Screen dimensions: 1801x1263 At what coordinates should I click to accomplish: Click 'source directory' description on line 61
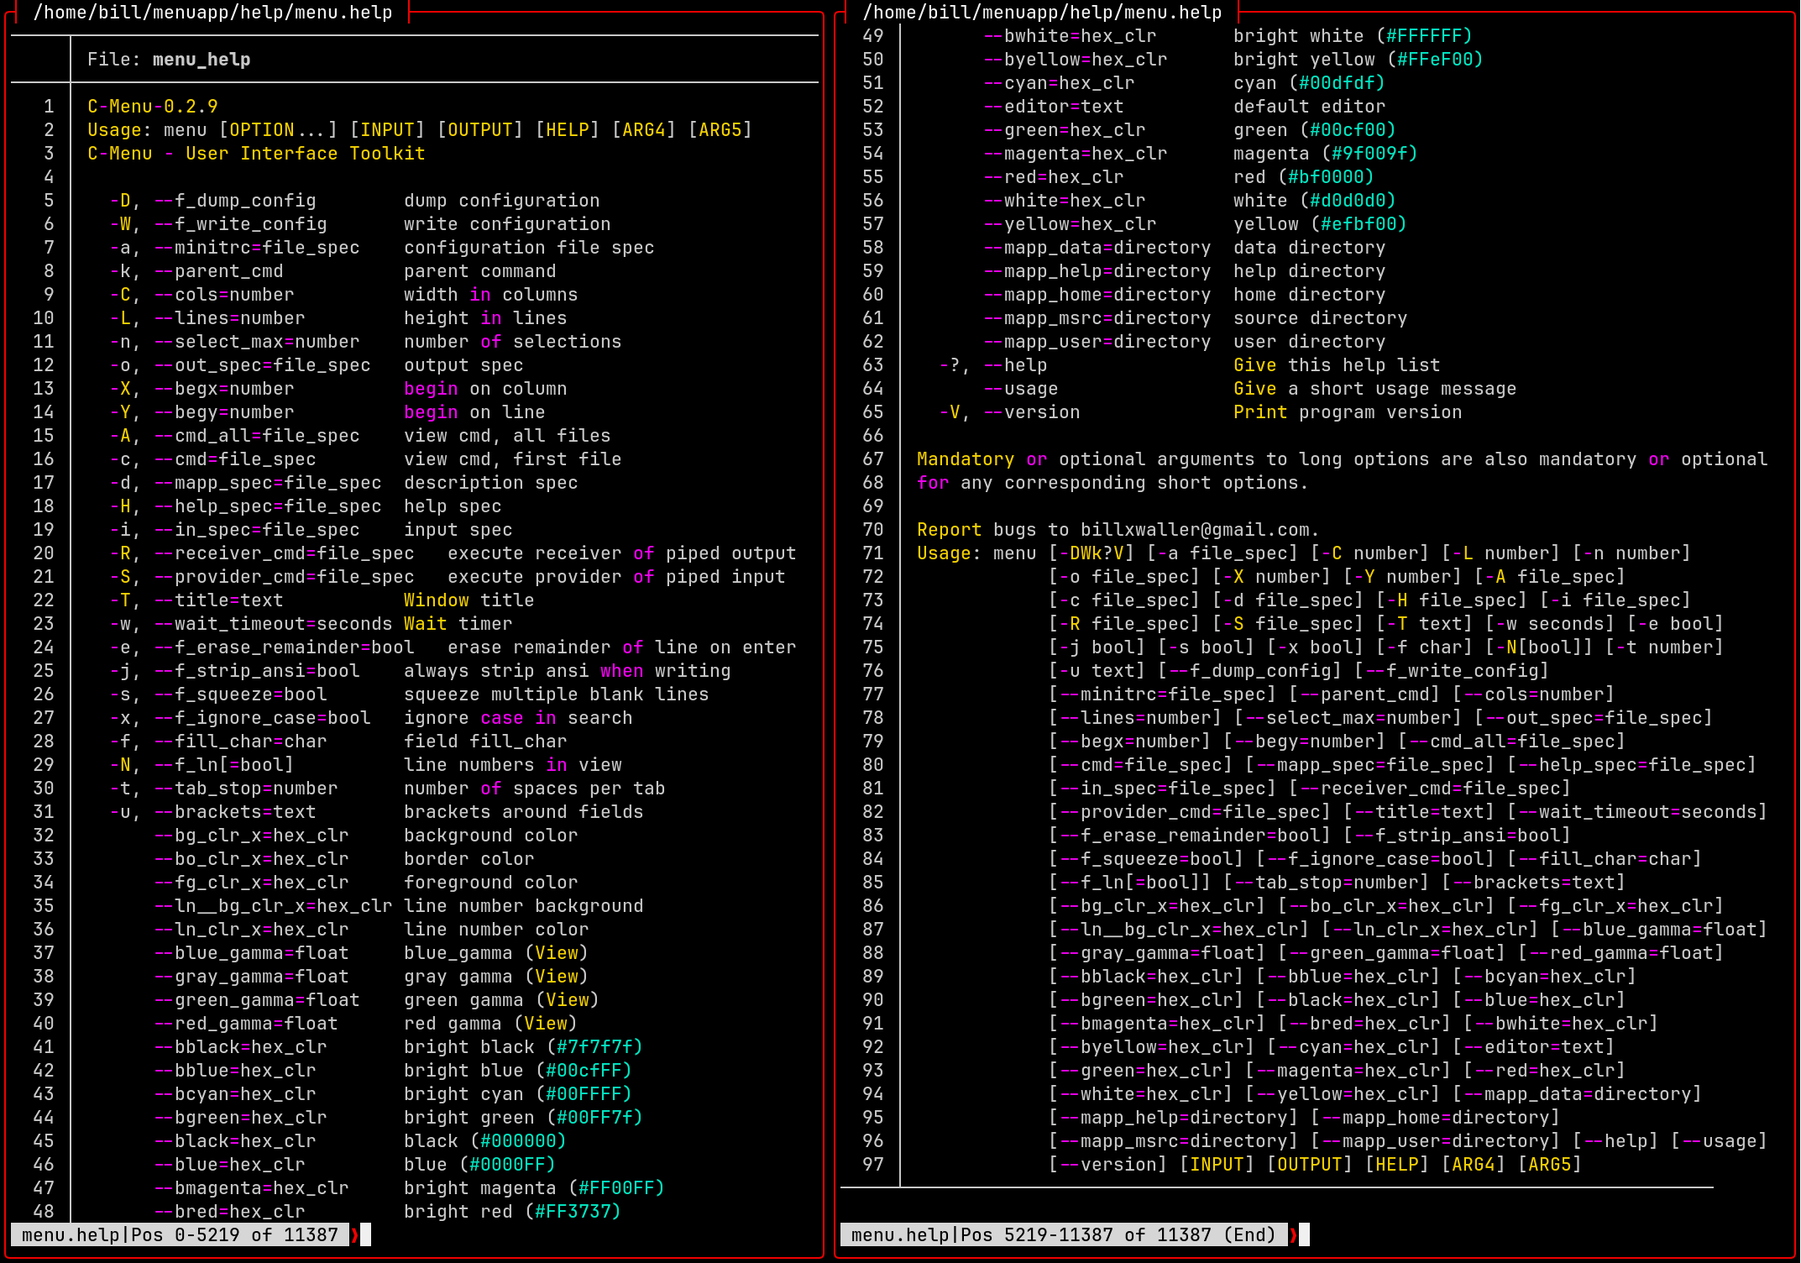click(x=1321, y=318)
